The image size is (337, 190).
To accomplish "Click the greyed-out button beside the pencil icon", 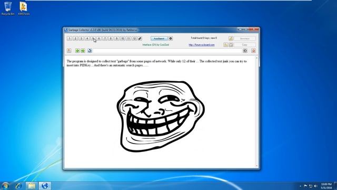I will pos(244,39).
